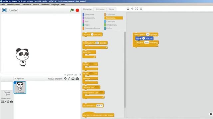This screenshot has height=119, width=213.
Task: Click the если то block in the palette
Action: (90, 64)
